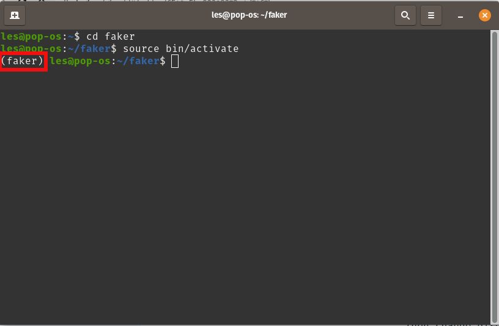Click the 'cd faker' command text
Screen dimensions: 499x326
click(x=111, y=37)
